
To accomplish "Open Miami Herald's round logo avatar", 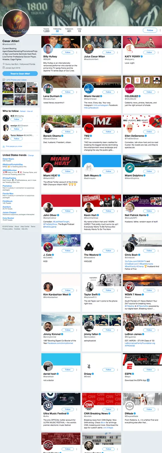I will (89, 89).
